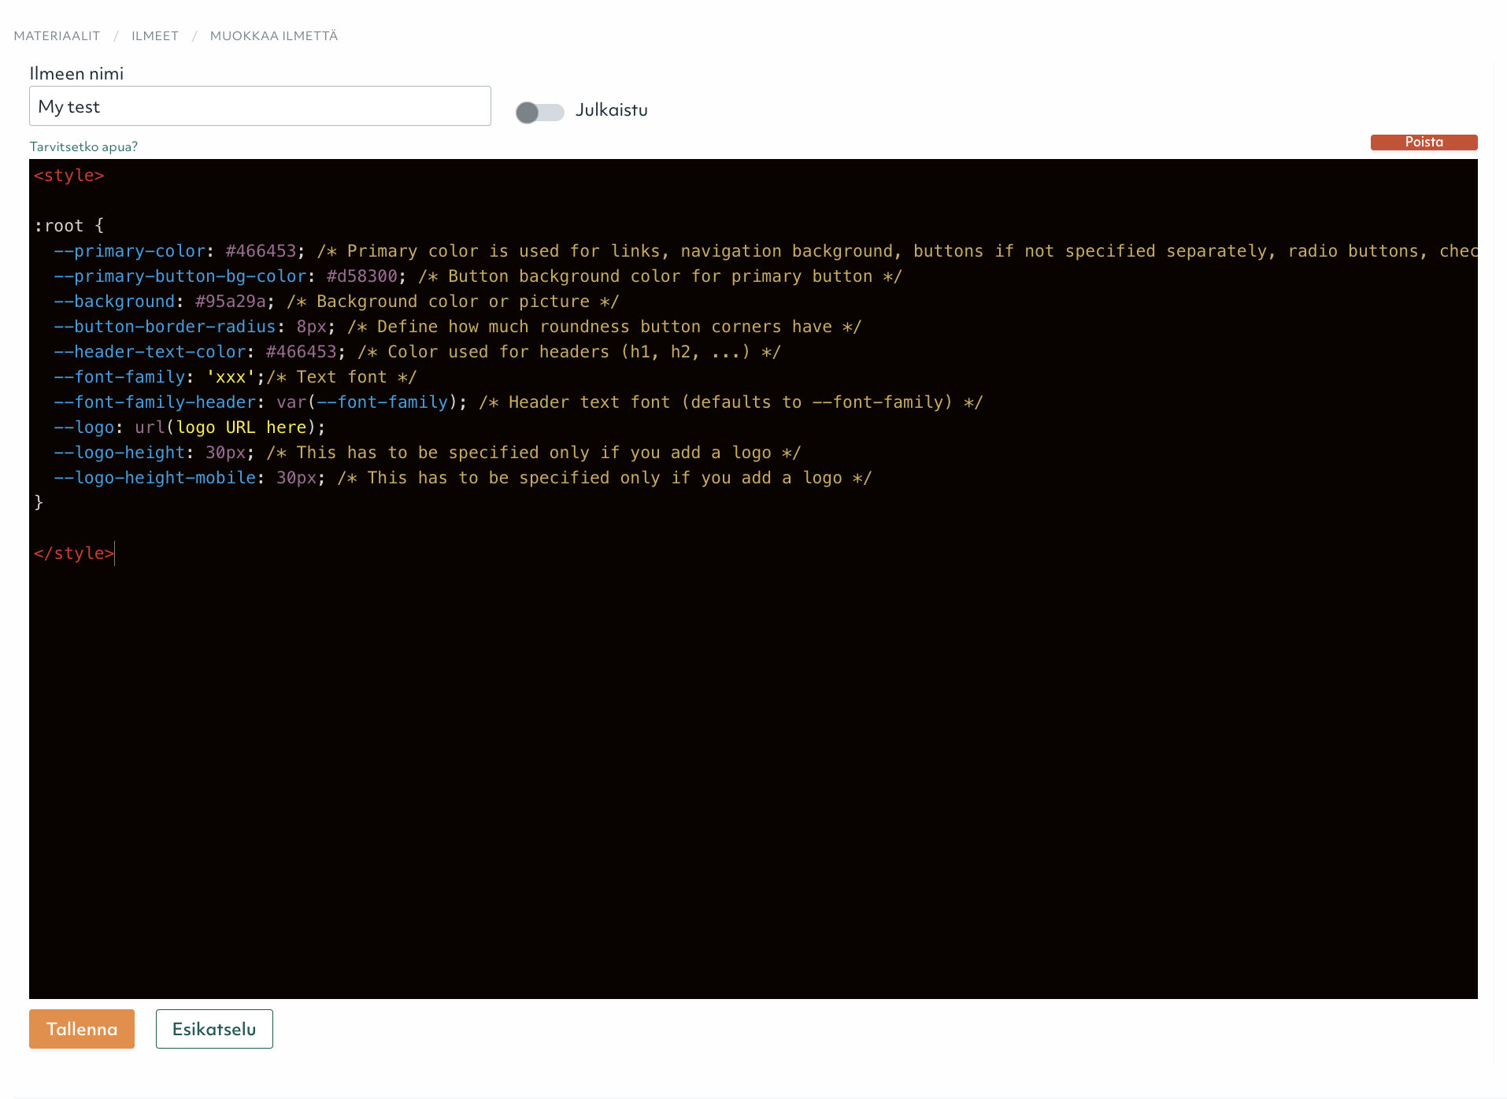Click the 'Text font' comment
The height and width of the screenshot is (1099, 1507).
coord(342,377)
